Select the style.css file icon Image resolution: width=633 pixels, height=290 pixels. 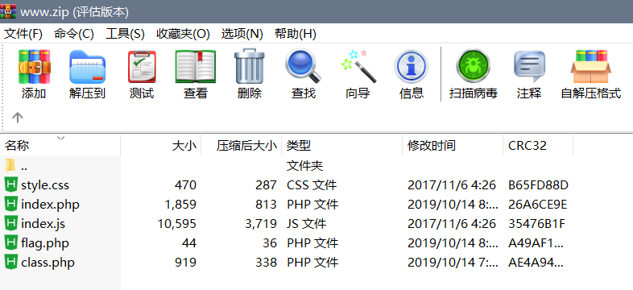pyautogui.click(x=11, y=185)
